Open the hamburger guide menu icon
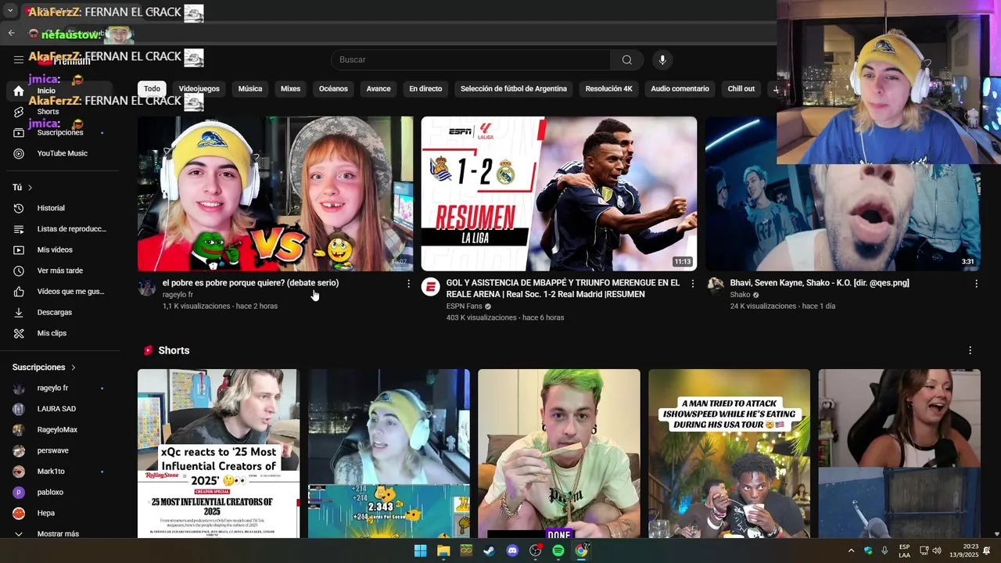The height and width of the screenshot is (563, 1001). pyautogui.click(x=19, y=59)
